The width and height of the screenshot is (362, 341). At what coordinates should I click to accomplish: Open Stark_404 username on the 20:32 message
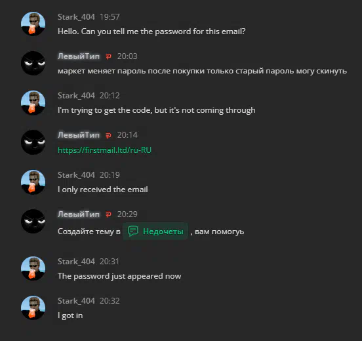point(76,301)
